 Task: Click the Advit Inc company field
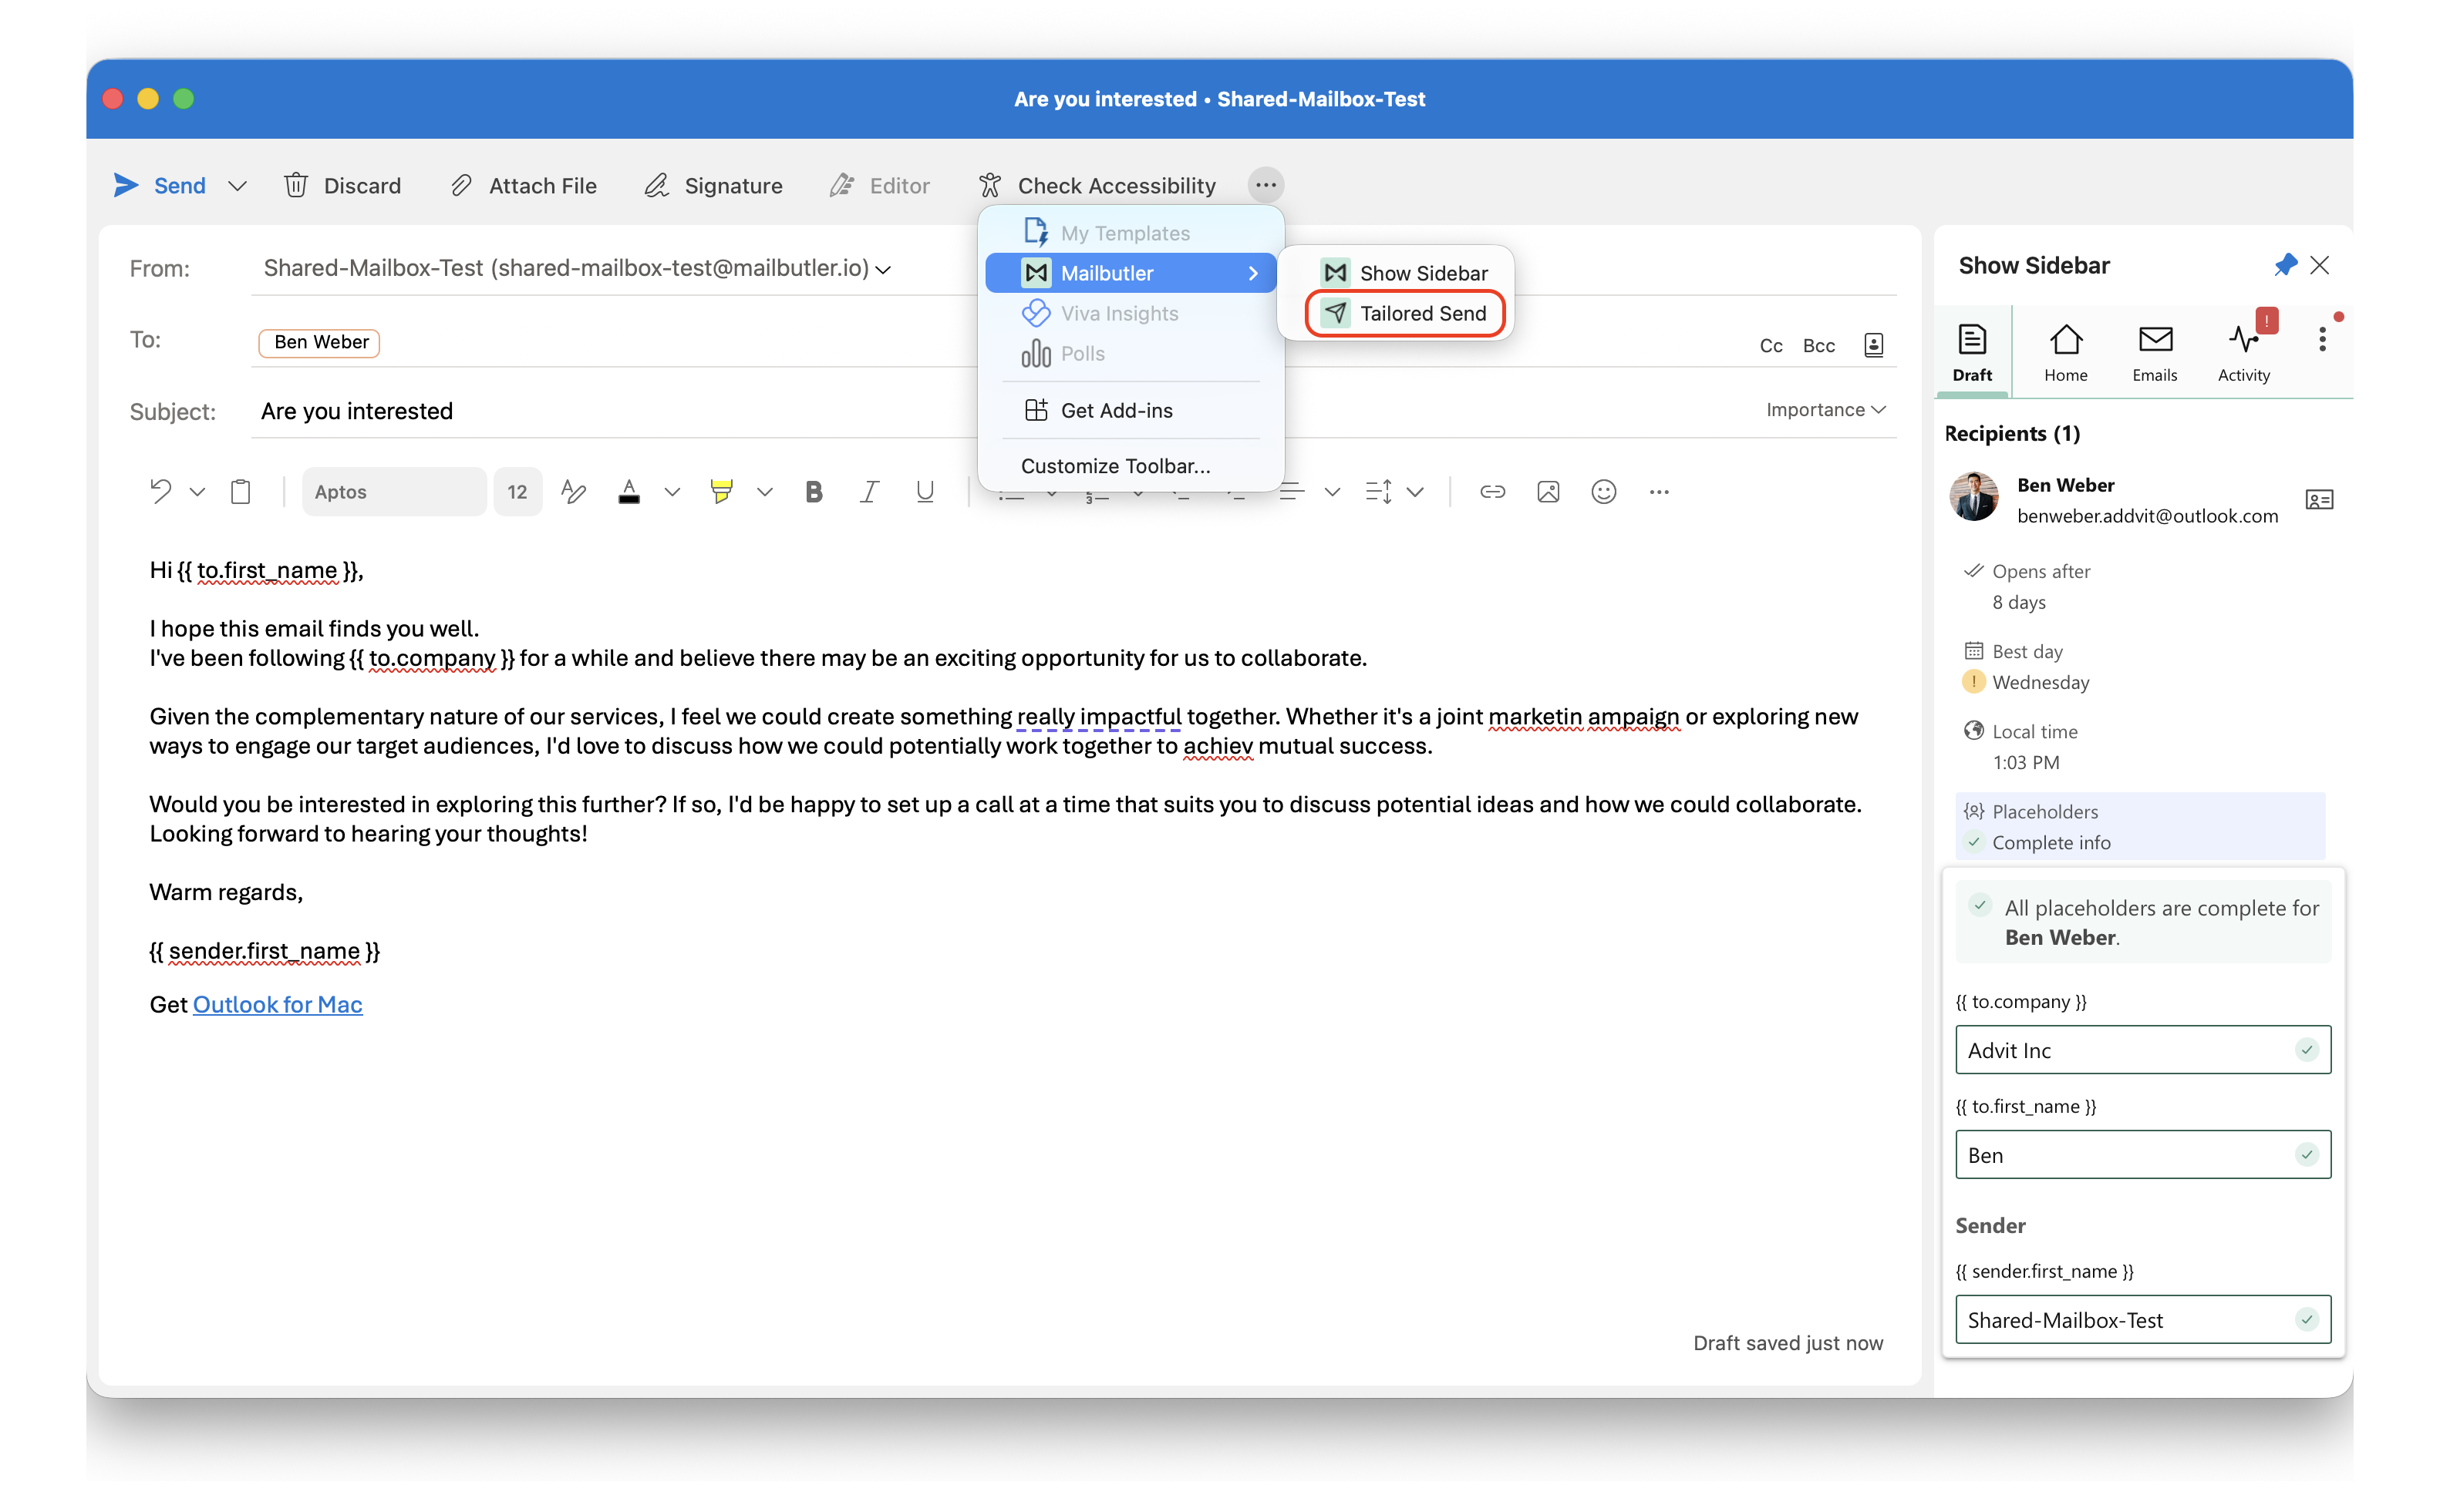tap(2143, 1050)
